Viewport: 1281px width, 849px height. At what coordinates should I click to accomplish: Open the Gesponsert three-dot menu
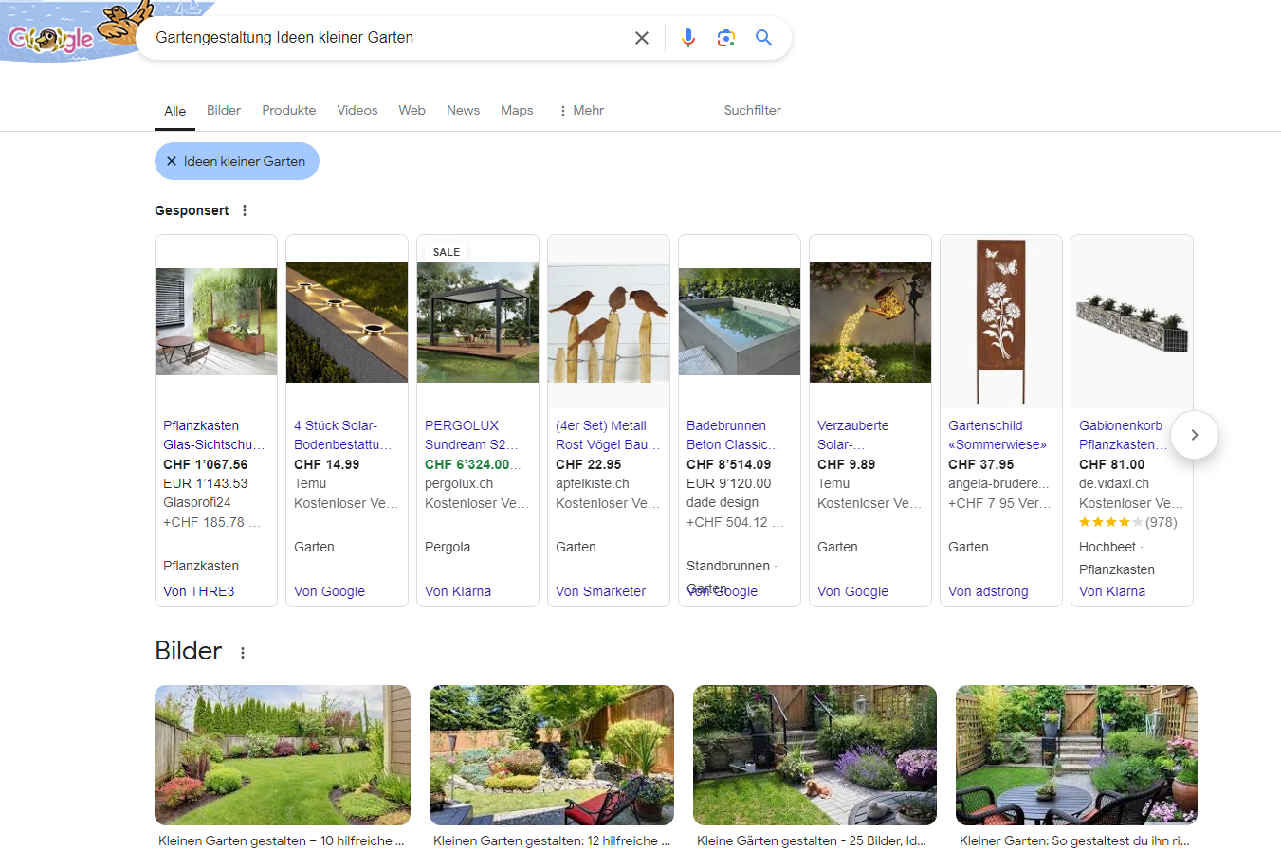pyautogui.click(x=245, y=210)
